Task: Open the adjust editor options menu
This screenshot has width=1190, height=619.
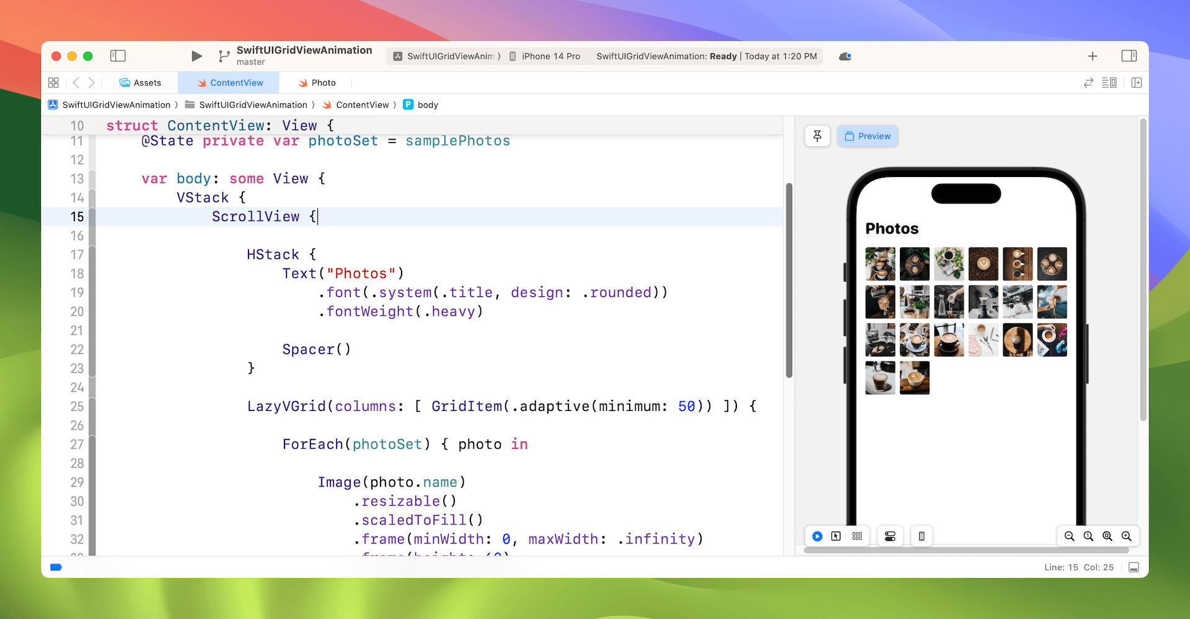Action: point(1109,83)
